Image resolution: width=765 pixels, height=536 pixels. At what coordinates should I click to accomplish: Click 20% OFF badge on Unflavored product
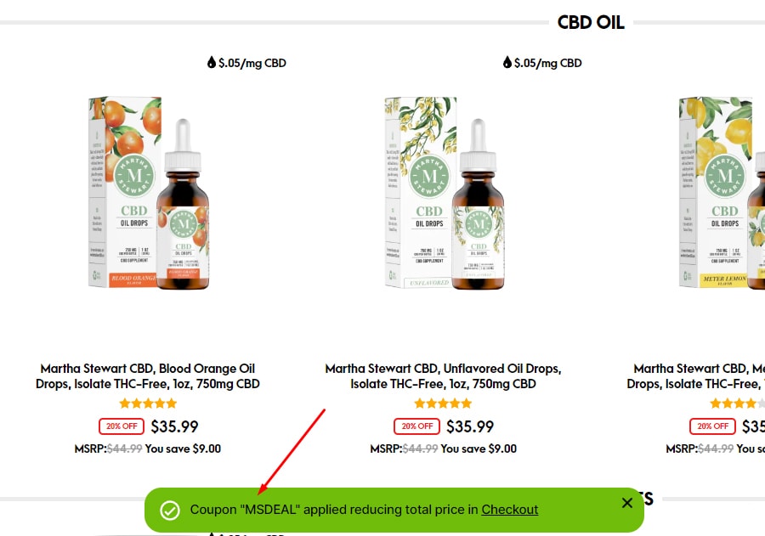[x=416, y=426]
